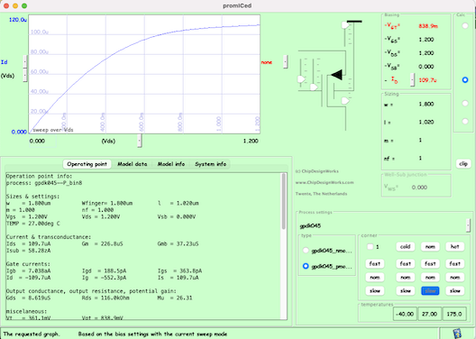Viewport: 476px width, 339px height.
Task: Click the www.ChipDesignWorks.com link
Action: [325, 182]
